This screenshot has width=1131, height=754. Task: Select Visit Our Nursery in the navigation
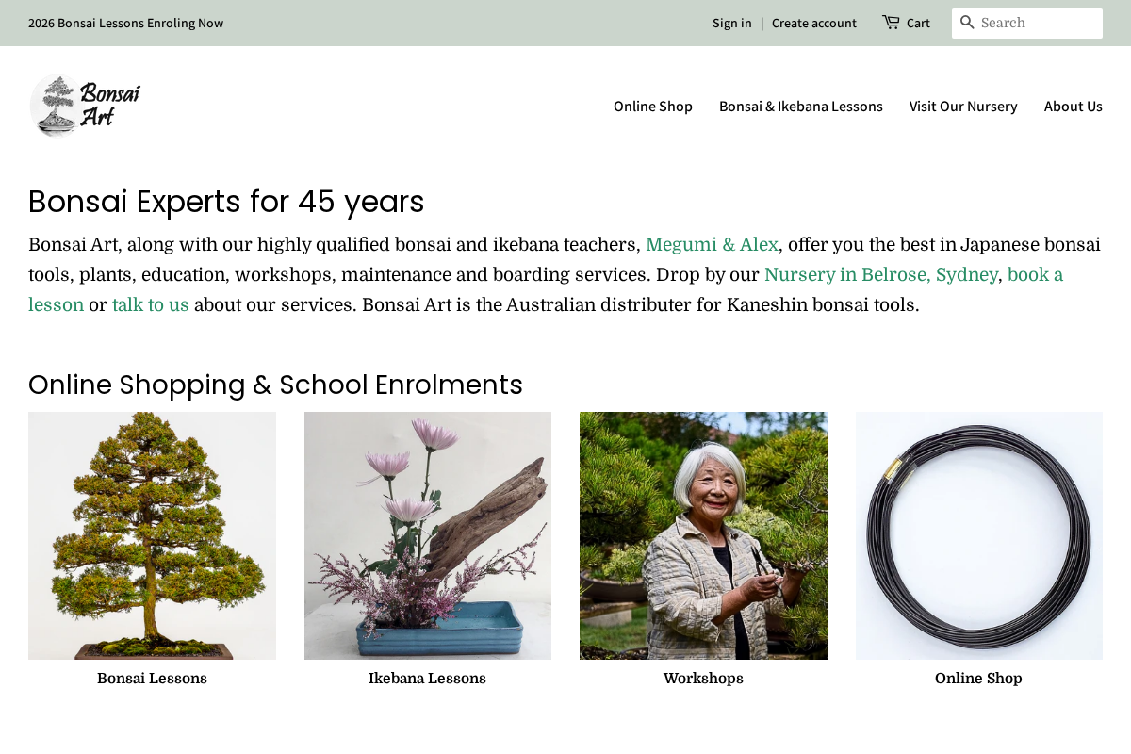962,107
